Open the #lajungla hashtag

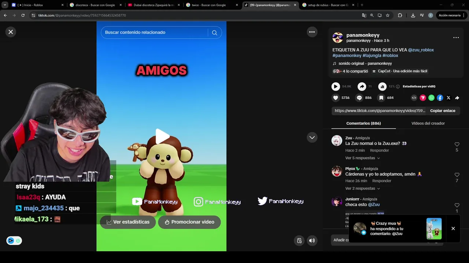[x=372, y=56]
